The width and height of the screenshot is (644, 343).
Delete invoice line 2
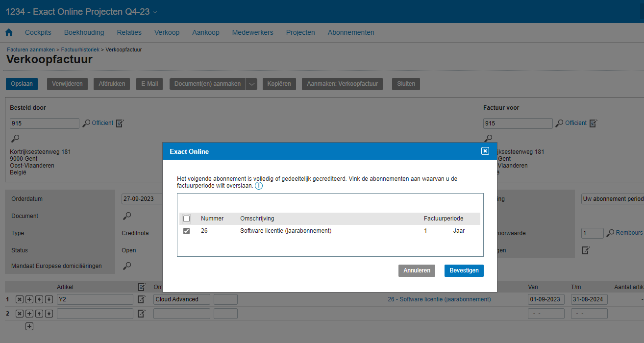coord(20,314)
